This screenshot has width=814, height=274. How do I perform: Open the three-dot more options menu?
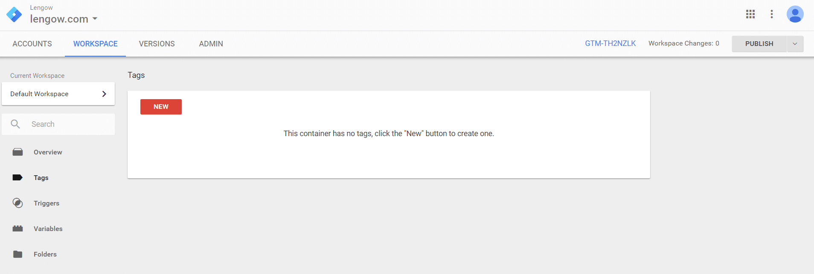click(x=772, y=14)
